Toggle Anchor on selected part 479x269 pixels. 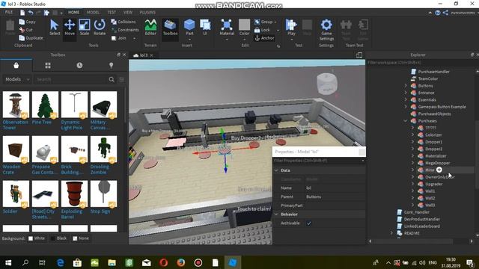(264, 38)
